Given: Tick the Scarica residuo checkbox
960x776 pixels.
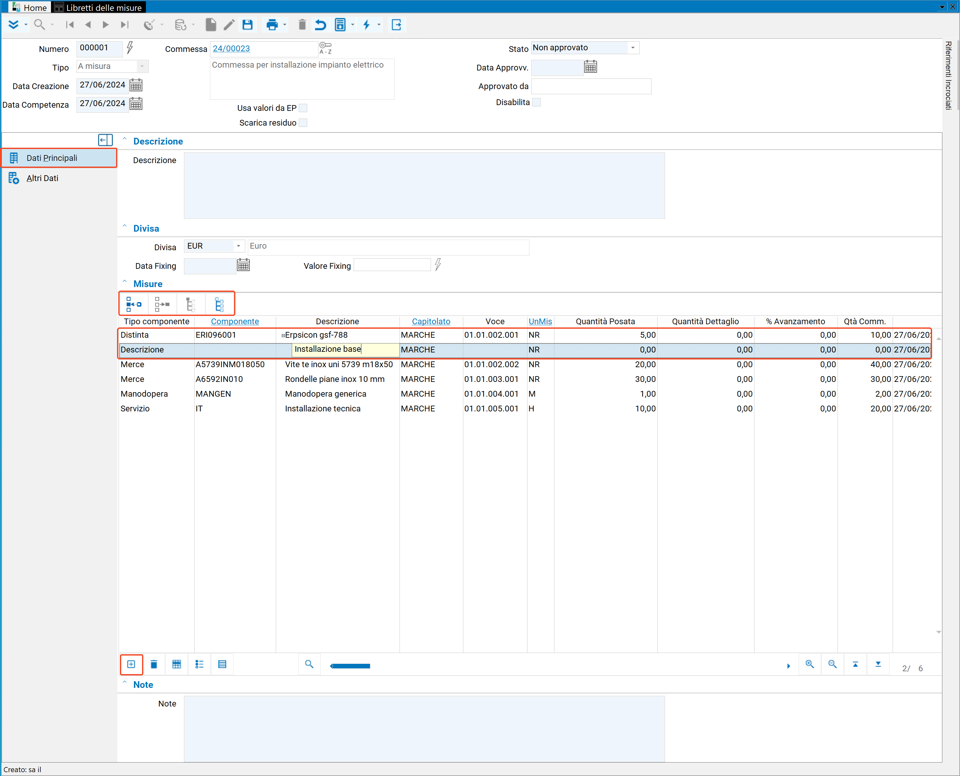Looking at the screenshot, I should point(303,122).
